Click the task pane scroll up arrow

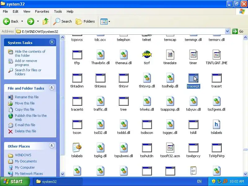63,38
